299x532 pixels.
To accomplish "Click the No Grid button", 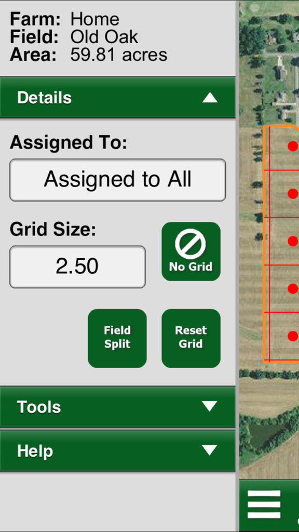I will (191, 251).
